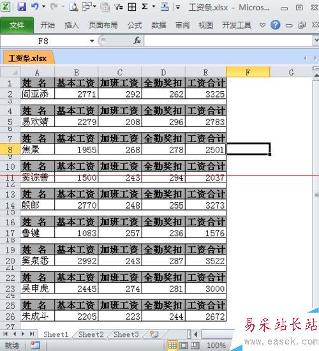Select row 8 header
This screenshot has height=351, width=319.
[x=10, y=149]
